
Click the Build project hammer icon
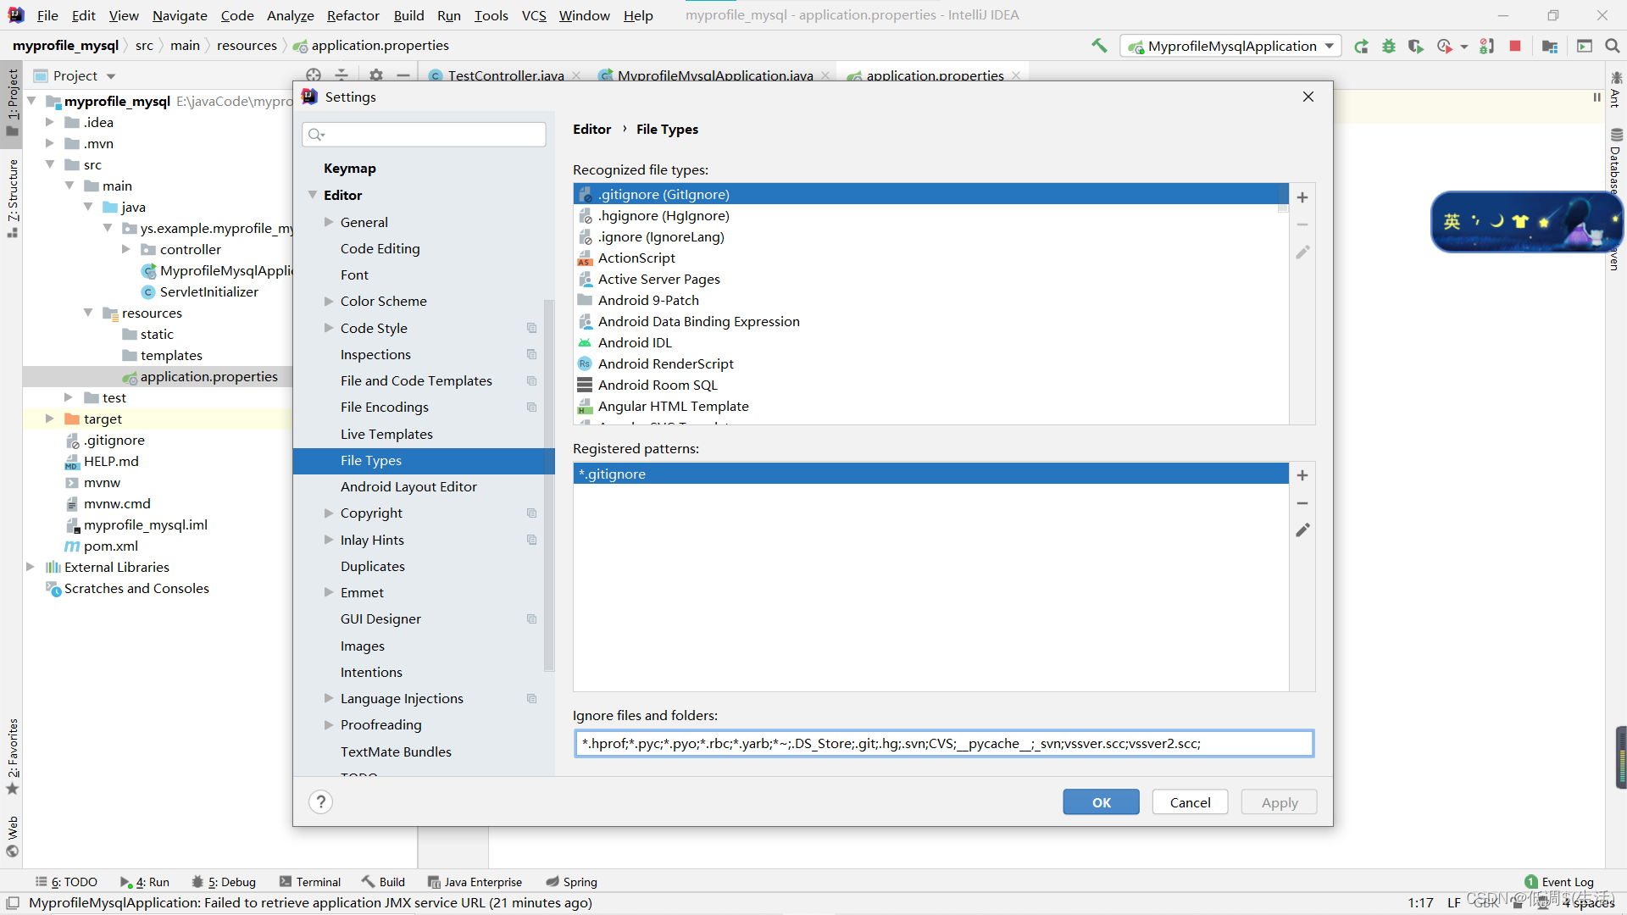click(x=1099, y=46)
